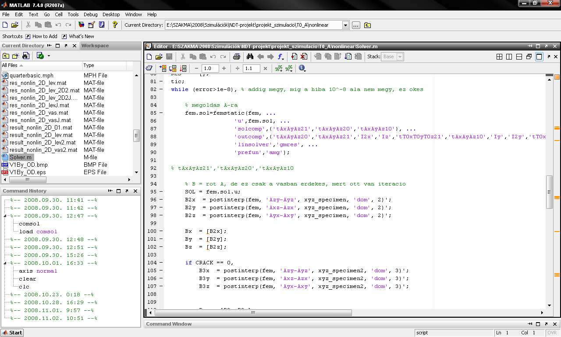Open the File menu
Viewport: 561px width, 337px height.
pyautogui.click(x=6, y=14)
